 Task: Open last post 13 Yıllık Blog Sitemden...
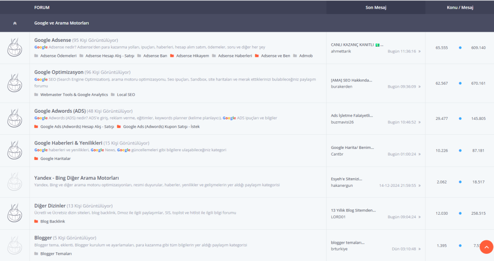pyautogui.click(x=353, y=210)
